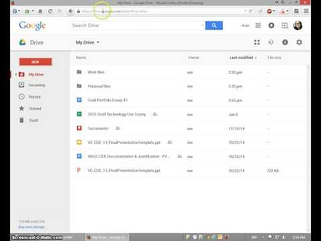Open Firefox hamburger menu
The width and height of the screenshot is (321, 241).
pos(306,11)
